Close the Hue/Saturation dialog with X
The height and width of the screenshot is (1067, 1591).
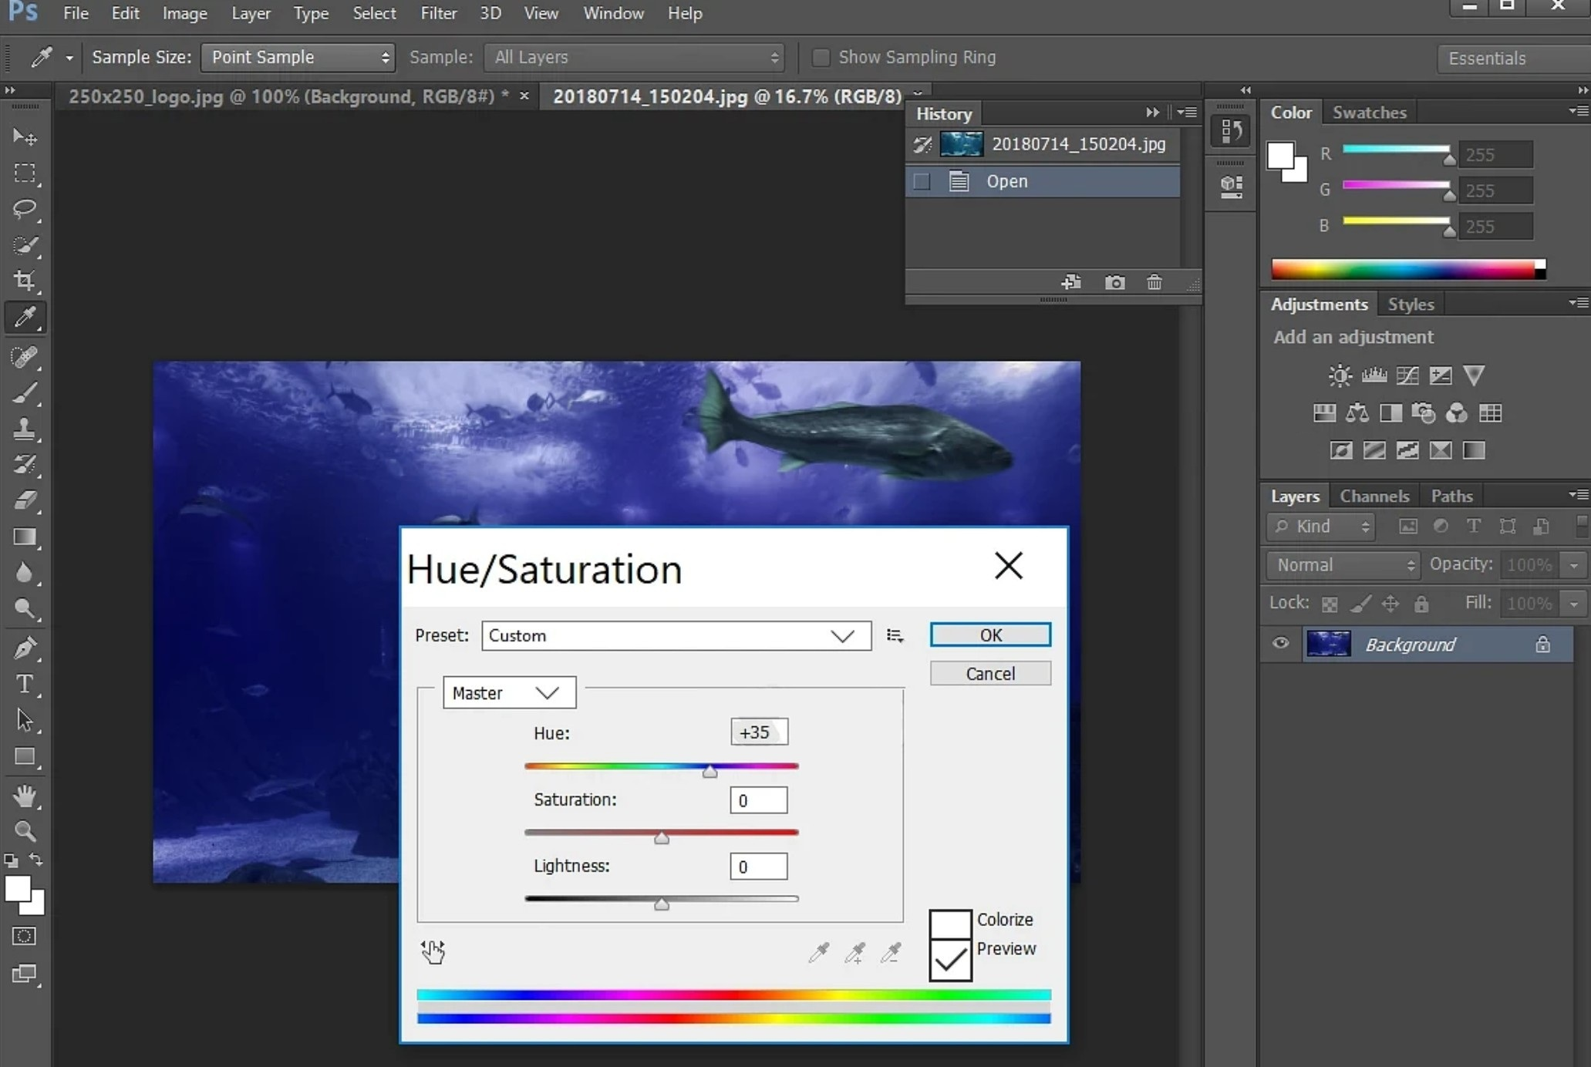pos(1008,566)
